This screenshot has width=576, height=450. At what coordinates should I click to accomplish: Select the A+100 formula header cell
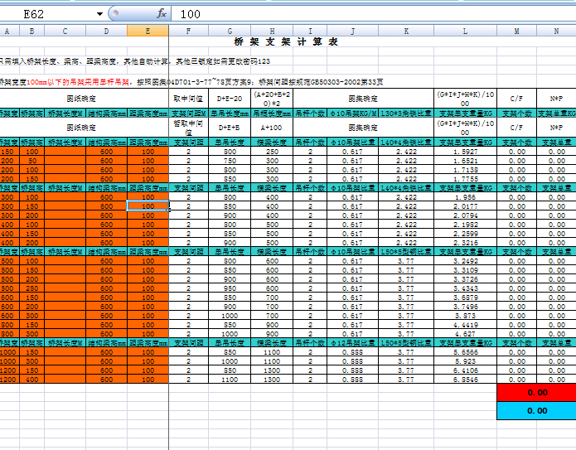click(272, 128)
